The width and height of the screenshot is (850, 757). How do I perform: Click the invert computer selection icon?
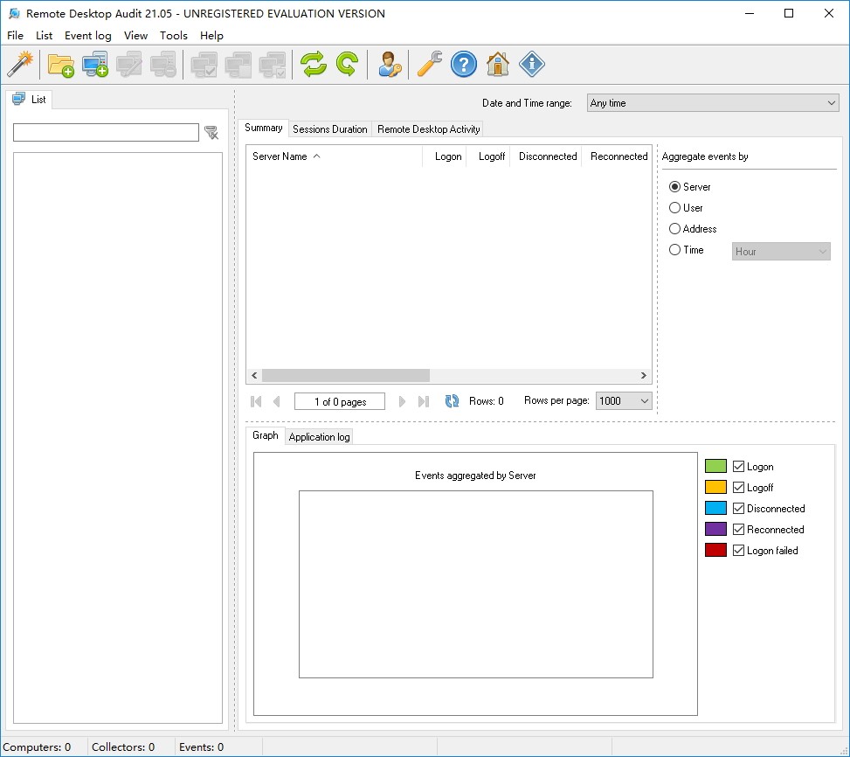coord(273,65)
